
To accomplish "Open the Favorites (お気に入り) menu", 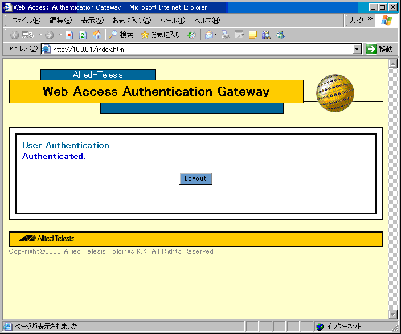I will click(x=132, y=20).
